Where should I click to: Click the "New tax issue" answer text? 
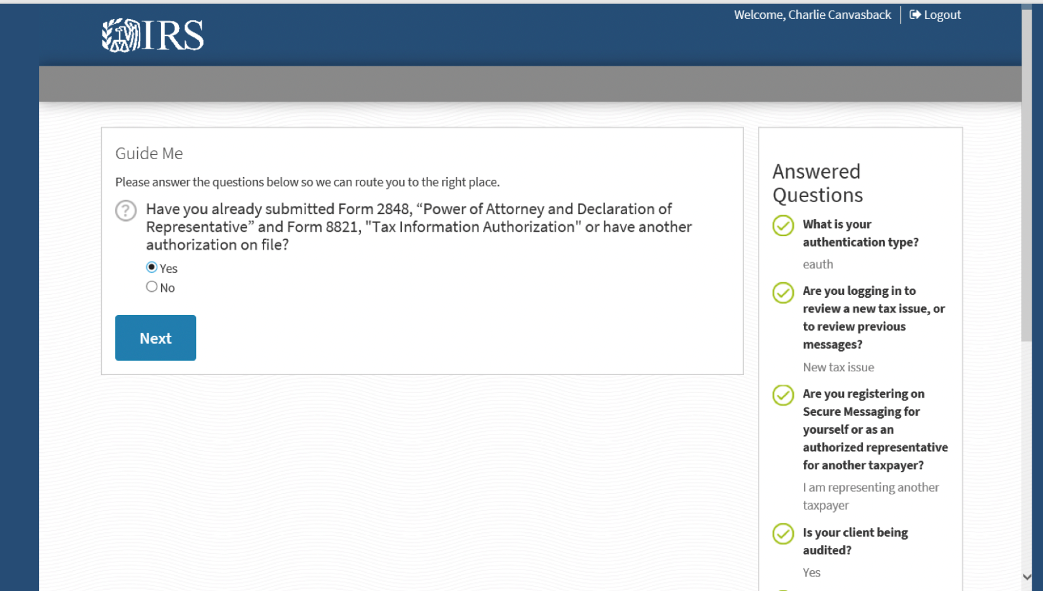click(838, 367)
